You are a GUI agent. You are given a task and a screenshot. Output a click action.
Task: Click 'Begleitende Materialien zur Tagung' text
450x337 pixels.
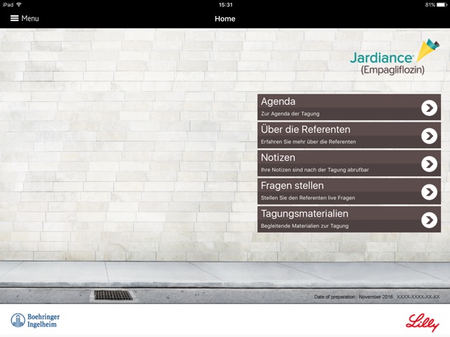point(304,226)
